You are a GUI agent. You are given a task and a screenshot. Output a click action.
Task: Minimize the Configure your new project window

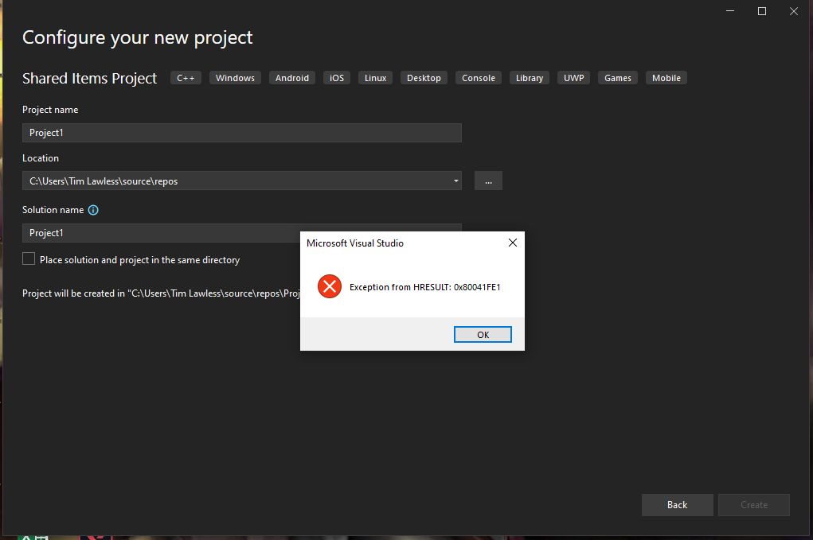(x=730, y=11)
